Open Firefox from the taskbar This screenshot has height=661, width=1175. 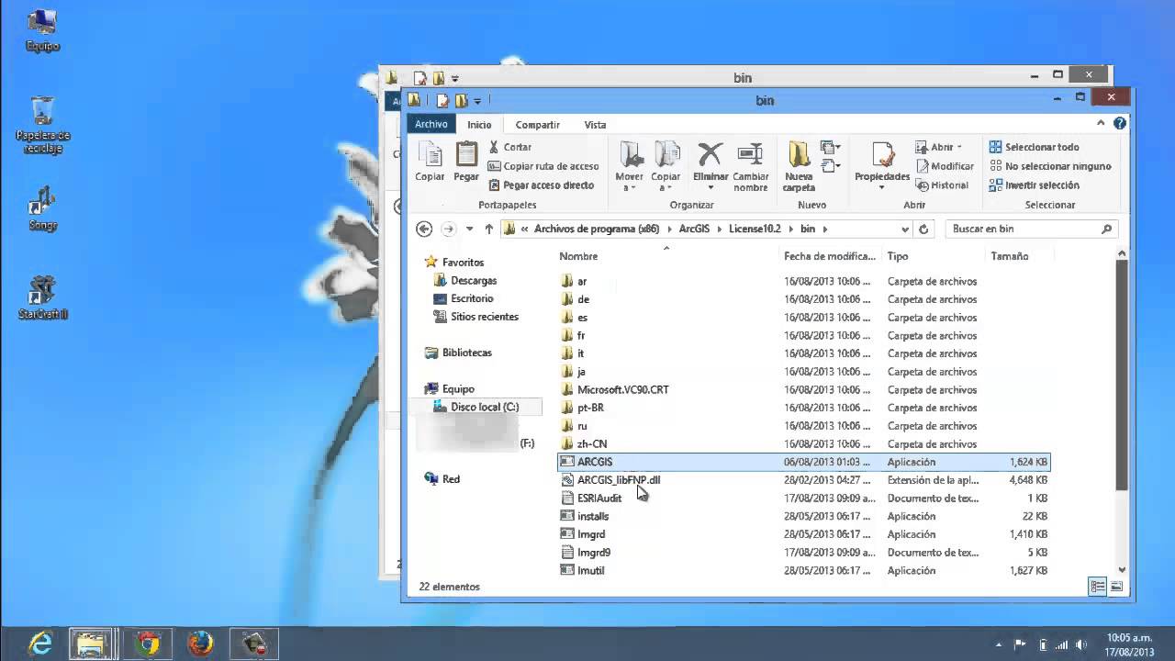pos(200,644)
